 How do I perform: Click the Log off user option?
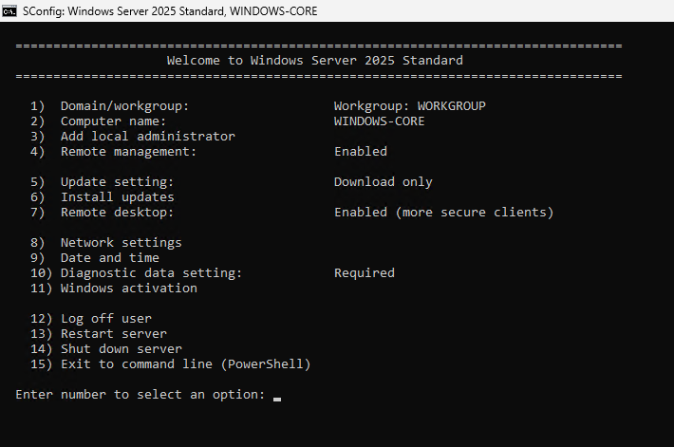pyautogui.click(x=105, y=319)
